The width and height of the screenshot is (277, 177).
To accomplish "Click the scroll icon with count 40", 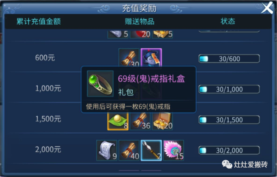I will [129, 150].
